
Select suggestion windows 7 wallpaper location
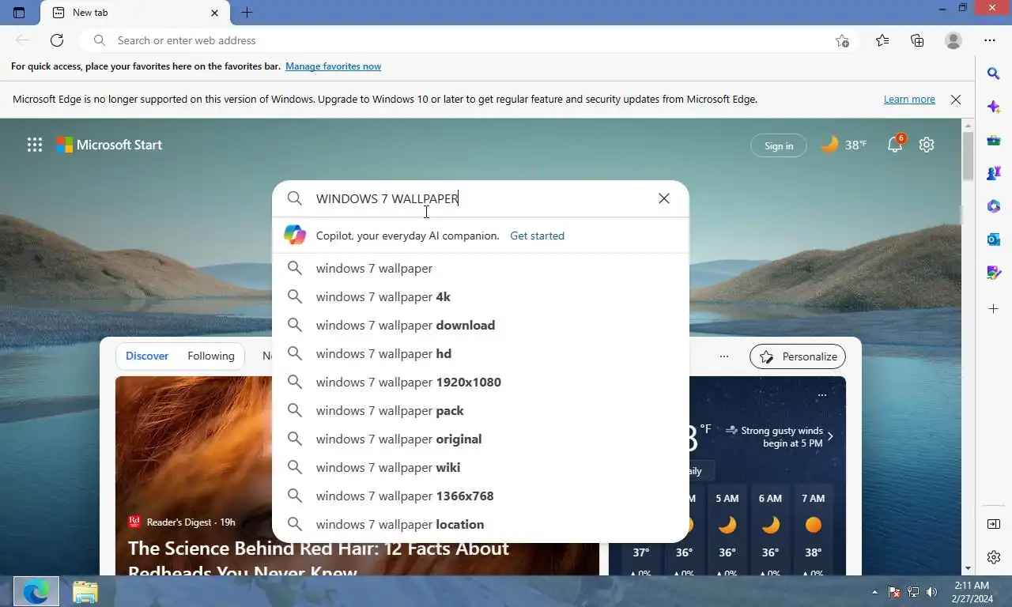click(x=481, y=524)
